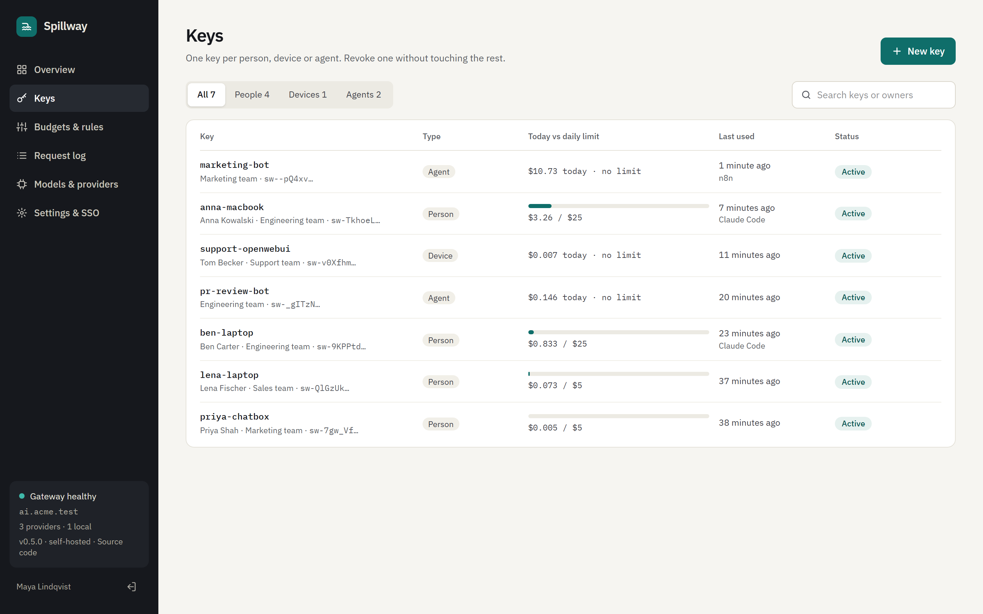The image size is (983, 614).
Task: Select the Agents 2 tab
Action: pyautogui.click(x=364, y=94)
